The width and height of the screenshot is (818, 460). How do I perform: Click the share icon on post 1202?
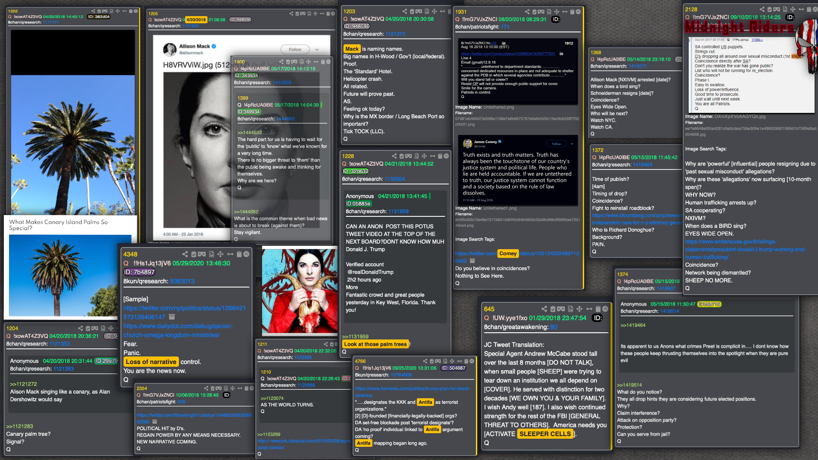pos(93,11)
